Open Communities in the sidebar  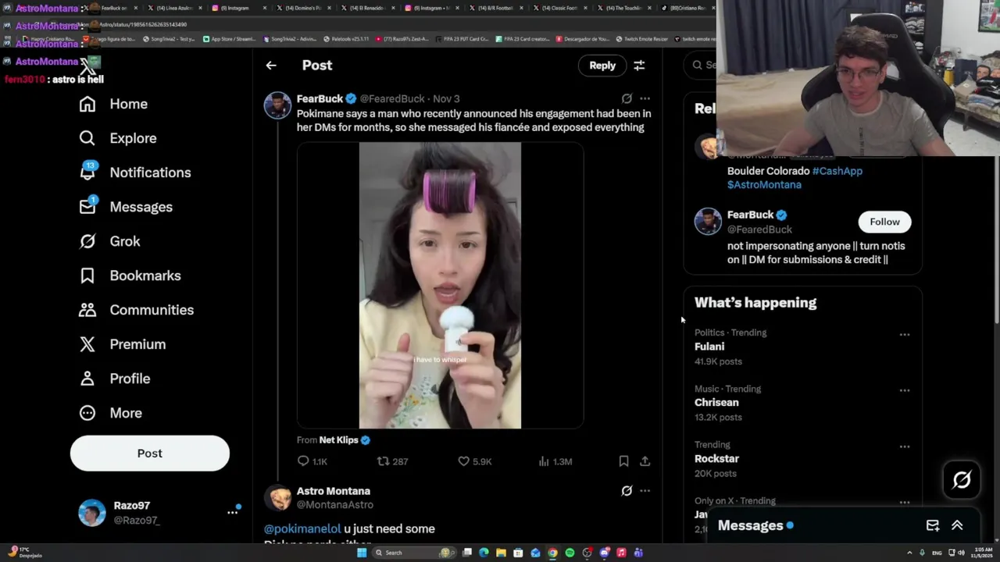tap(136, 310)
